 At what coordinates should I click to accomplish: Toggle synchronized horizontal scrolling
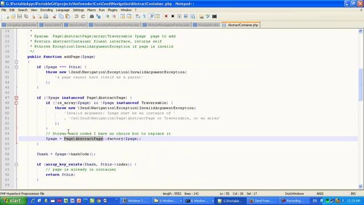pyautogui.click(x=129, y=17)
